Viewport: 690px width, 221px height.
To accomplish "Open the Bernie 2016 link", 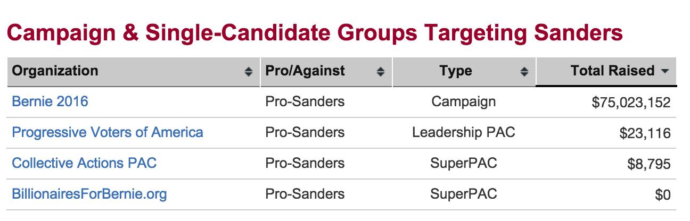I will [x=50, y=101].
